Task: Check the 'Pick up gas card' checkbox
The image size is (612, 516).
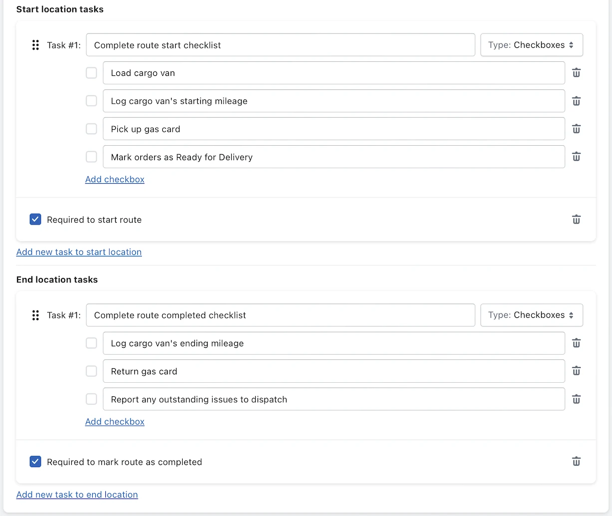Action: (x=91, y=129)
